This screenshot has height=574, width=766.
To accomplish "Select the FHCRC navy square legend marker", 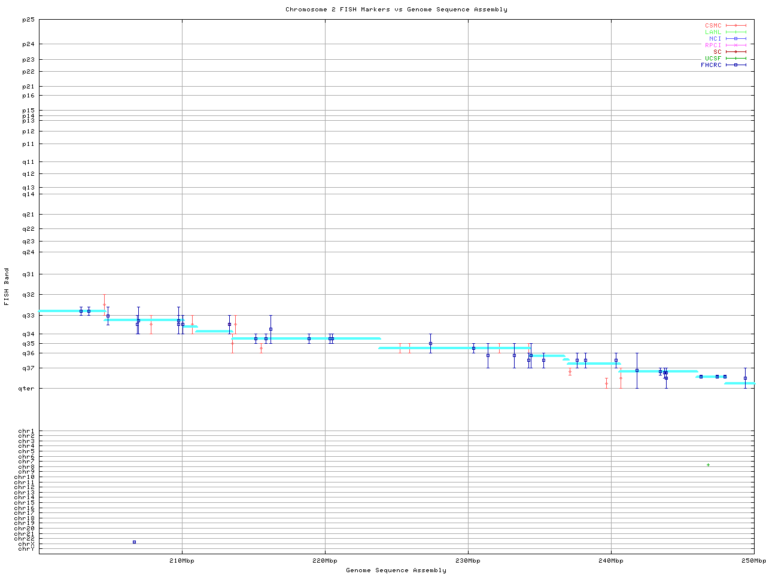I will (x=735, y=65).
